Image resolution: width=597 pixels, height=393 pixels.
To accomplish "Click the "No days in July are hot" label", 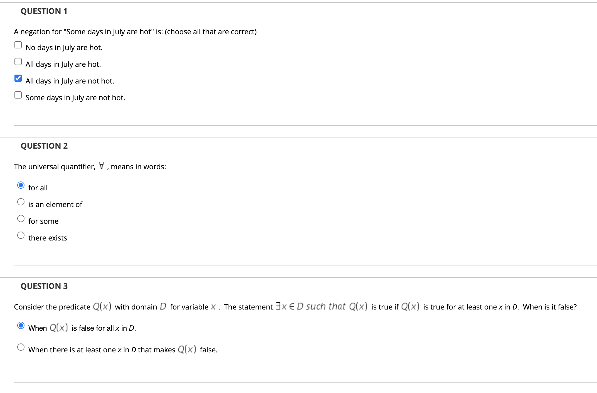I will click(x=64, y=48).
